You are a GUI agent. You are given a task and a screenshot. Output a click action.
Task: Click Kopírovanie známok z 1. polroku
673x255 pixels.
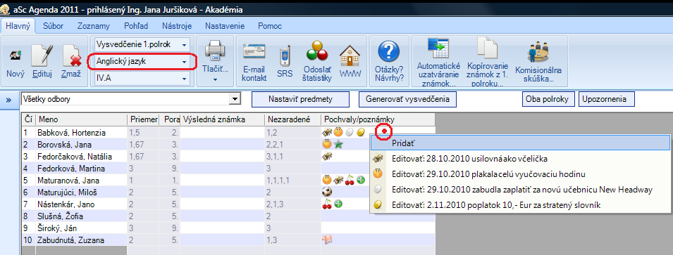[x=488, y=63]
